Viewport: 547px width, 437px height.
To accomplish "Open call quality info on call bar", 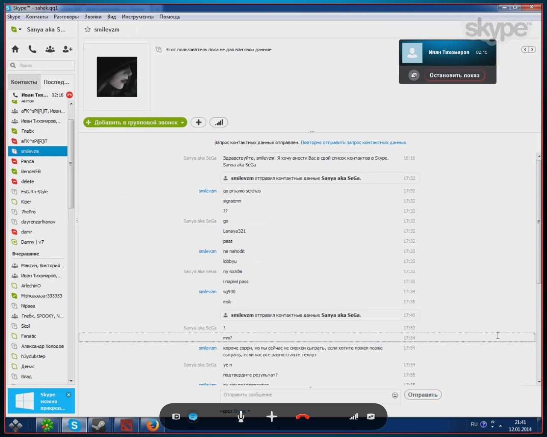I will (353, 417).
